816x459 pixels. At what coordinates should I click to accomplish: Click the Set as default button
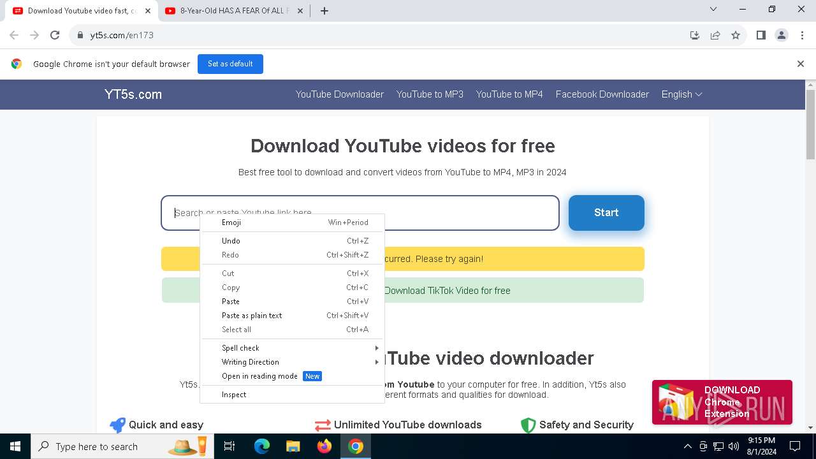pyautogui.click(x=230, y=64)
